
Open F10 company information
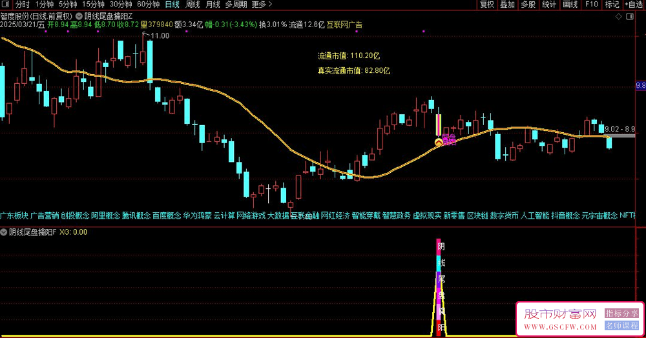pos(592,5)
